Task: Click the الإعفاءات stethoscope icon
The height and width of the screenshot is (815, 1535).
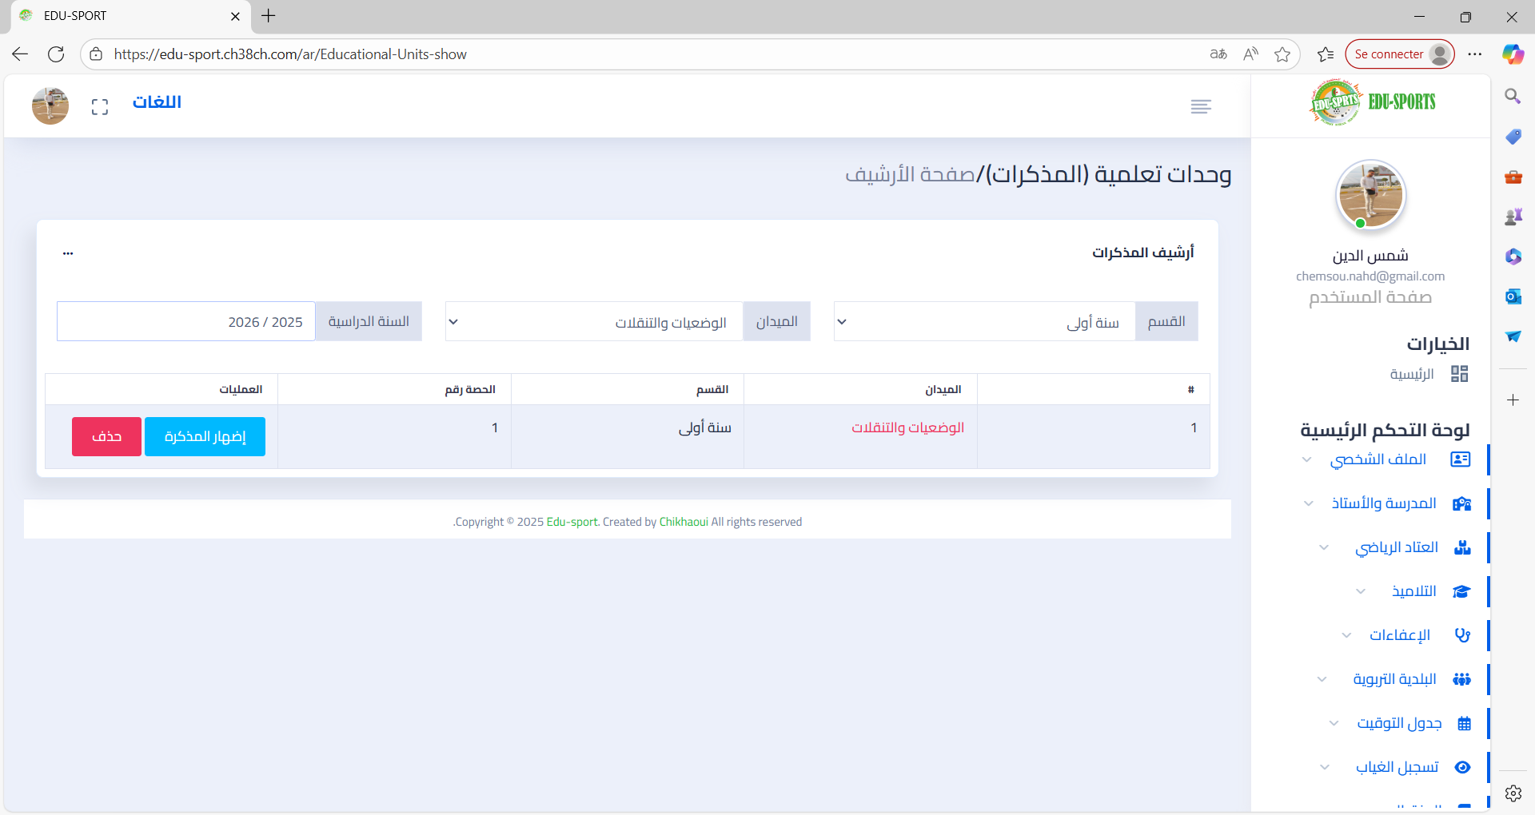Action: (1462, 635)
